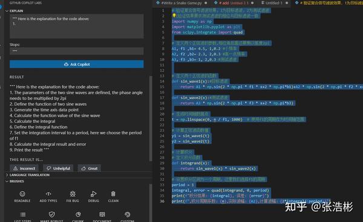Open the Untitled-1 editor tab
This screenshot has height=222, width=363.
274,3
